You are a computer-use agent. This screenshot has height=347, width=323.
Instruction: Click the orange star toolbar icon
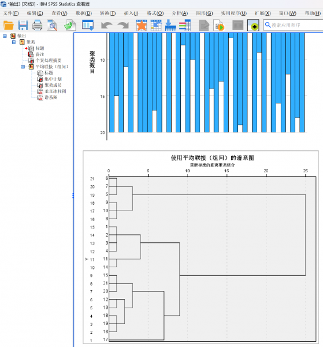tap(142, 25)
